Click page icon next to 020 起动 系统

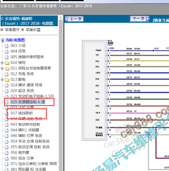(x=7, y=91)
